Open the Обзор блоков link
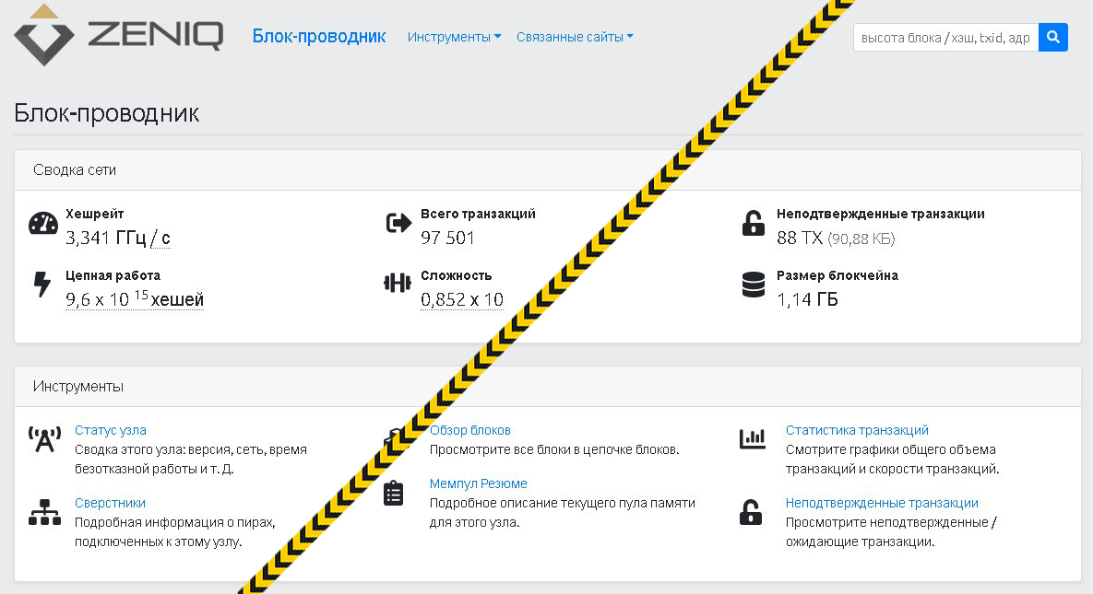This screenshot has height=594, width=1093. pos(469,430)
